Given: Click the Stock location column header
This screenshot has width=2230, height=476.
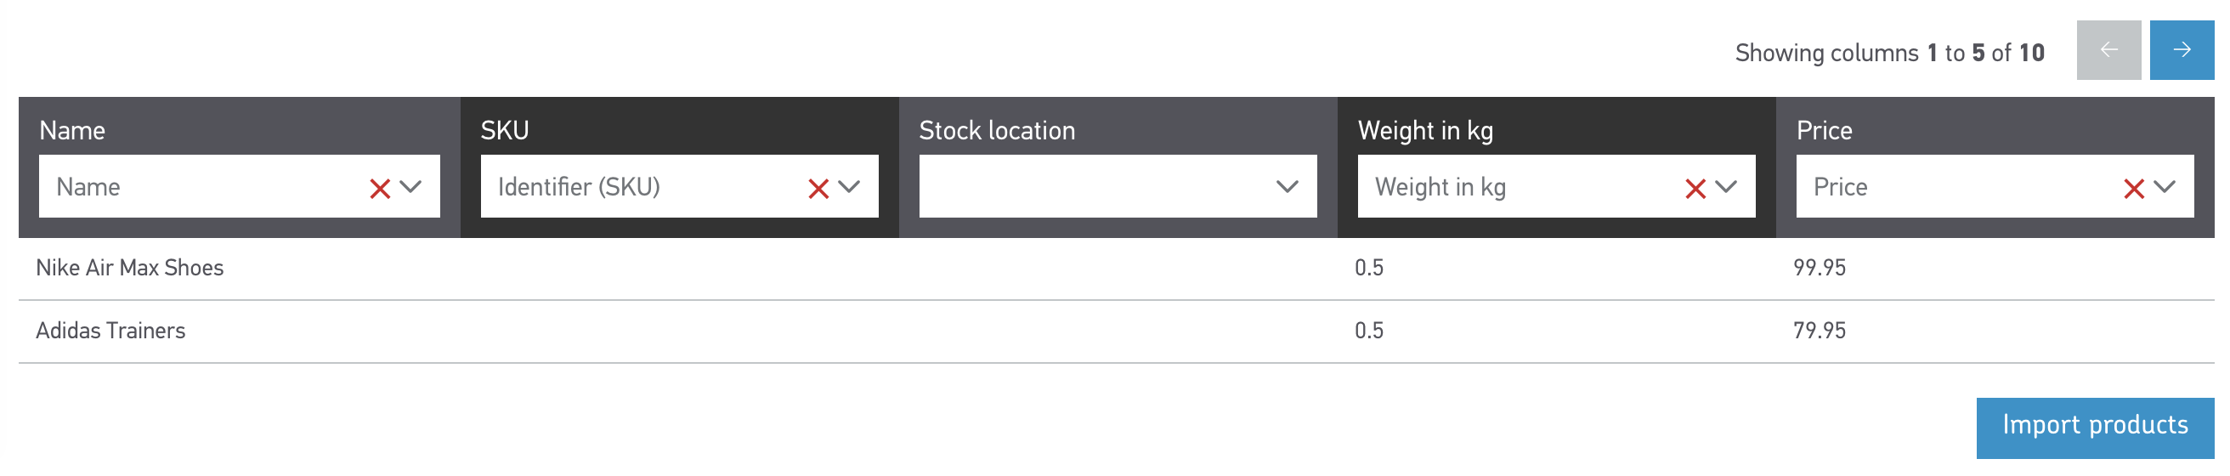Looking at the screenshot, I should [996, 131].
